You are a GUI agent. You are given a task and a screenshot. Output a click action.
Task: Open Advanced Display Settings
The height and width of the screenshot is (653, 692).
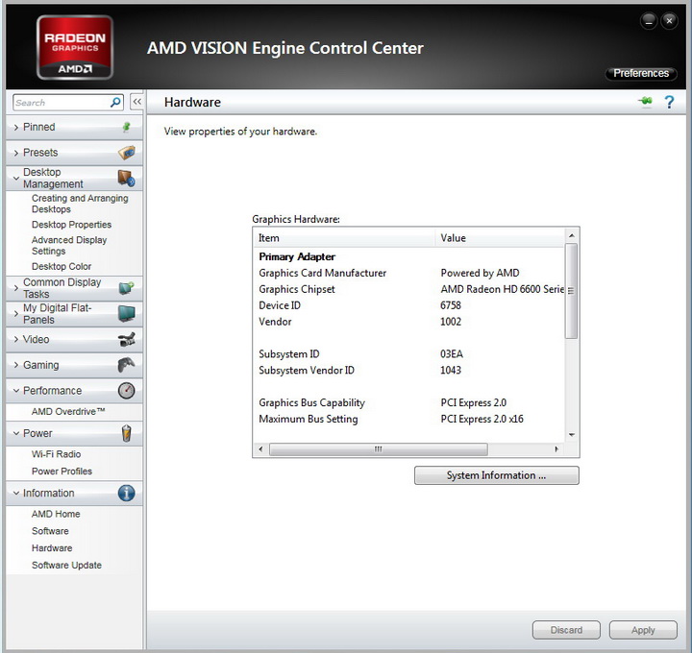click(69, 245)
